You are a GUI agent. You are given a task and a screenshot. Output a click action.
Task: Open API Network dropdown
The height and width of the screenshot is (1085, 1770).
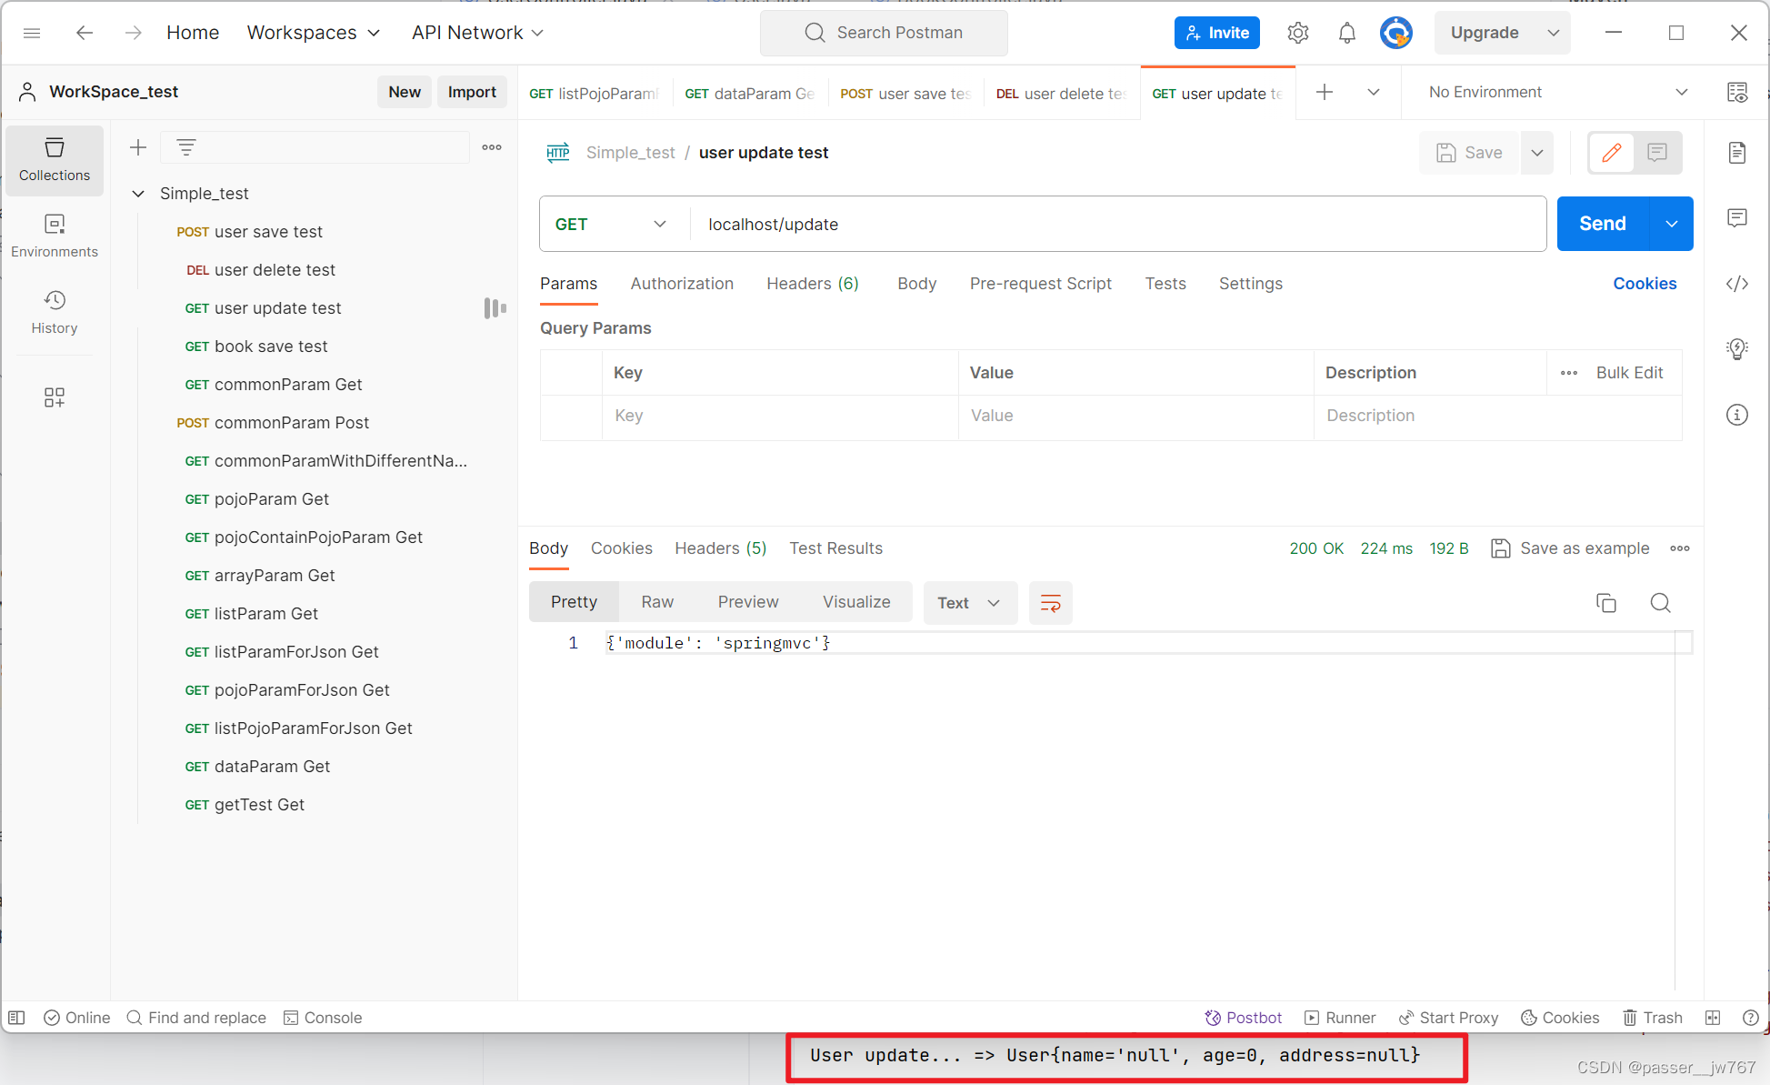[x=477, y=33]
